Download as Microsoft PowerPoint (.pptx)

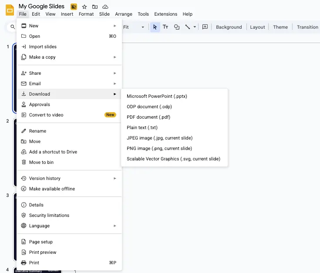174,96
